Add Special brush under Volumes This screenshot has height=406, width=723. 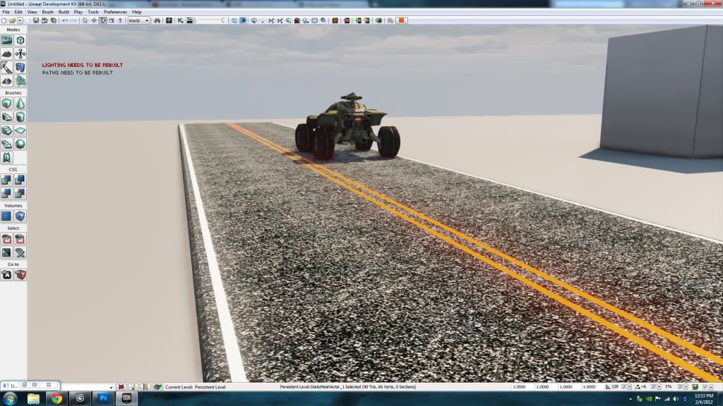6,216
